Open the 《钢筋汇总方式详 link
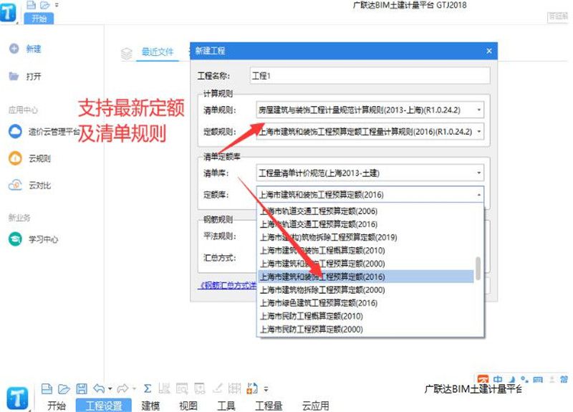This screenshot has width=573, height=412. (x=228, y=285)
